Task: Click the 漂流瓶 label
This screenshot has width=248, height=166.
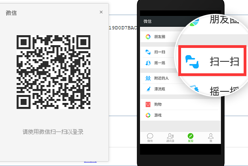Action: pyautogui.click(x=160, y=89)
